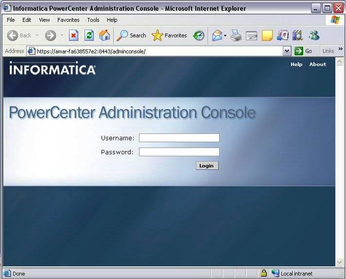Open the Back button history dropdown arrow
This screenshot has height=279, width=346.
tap(37, 35)
